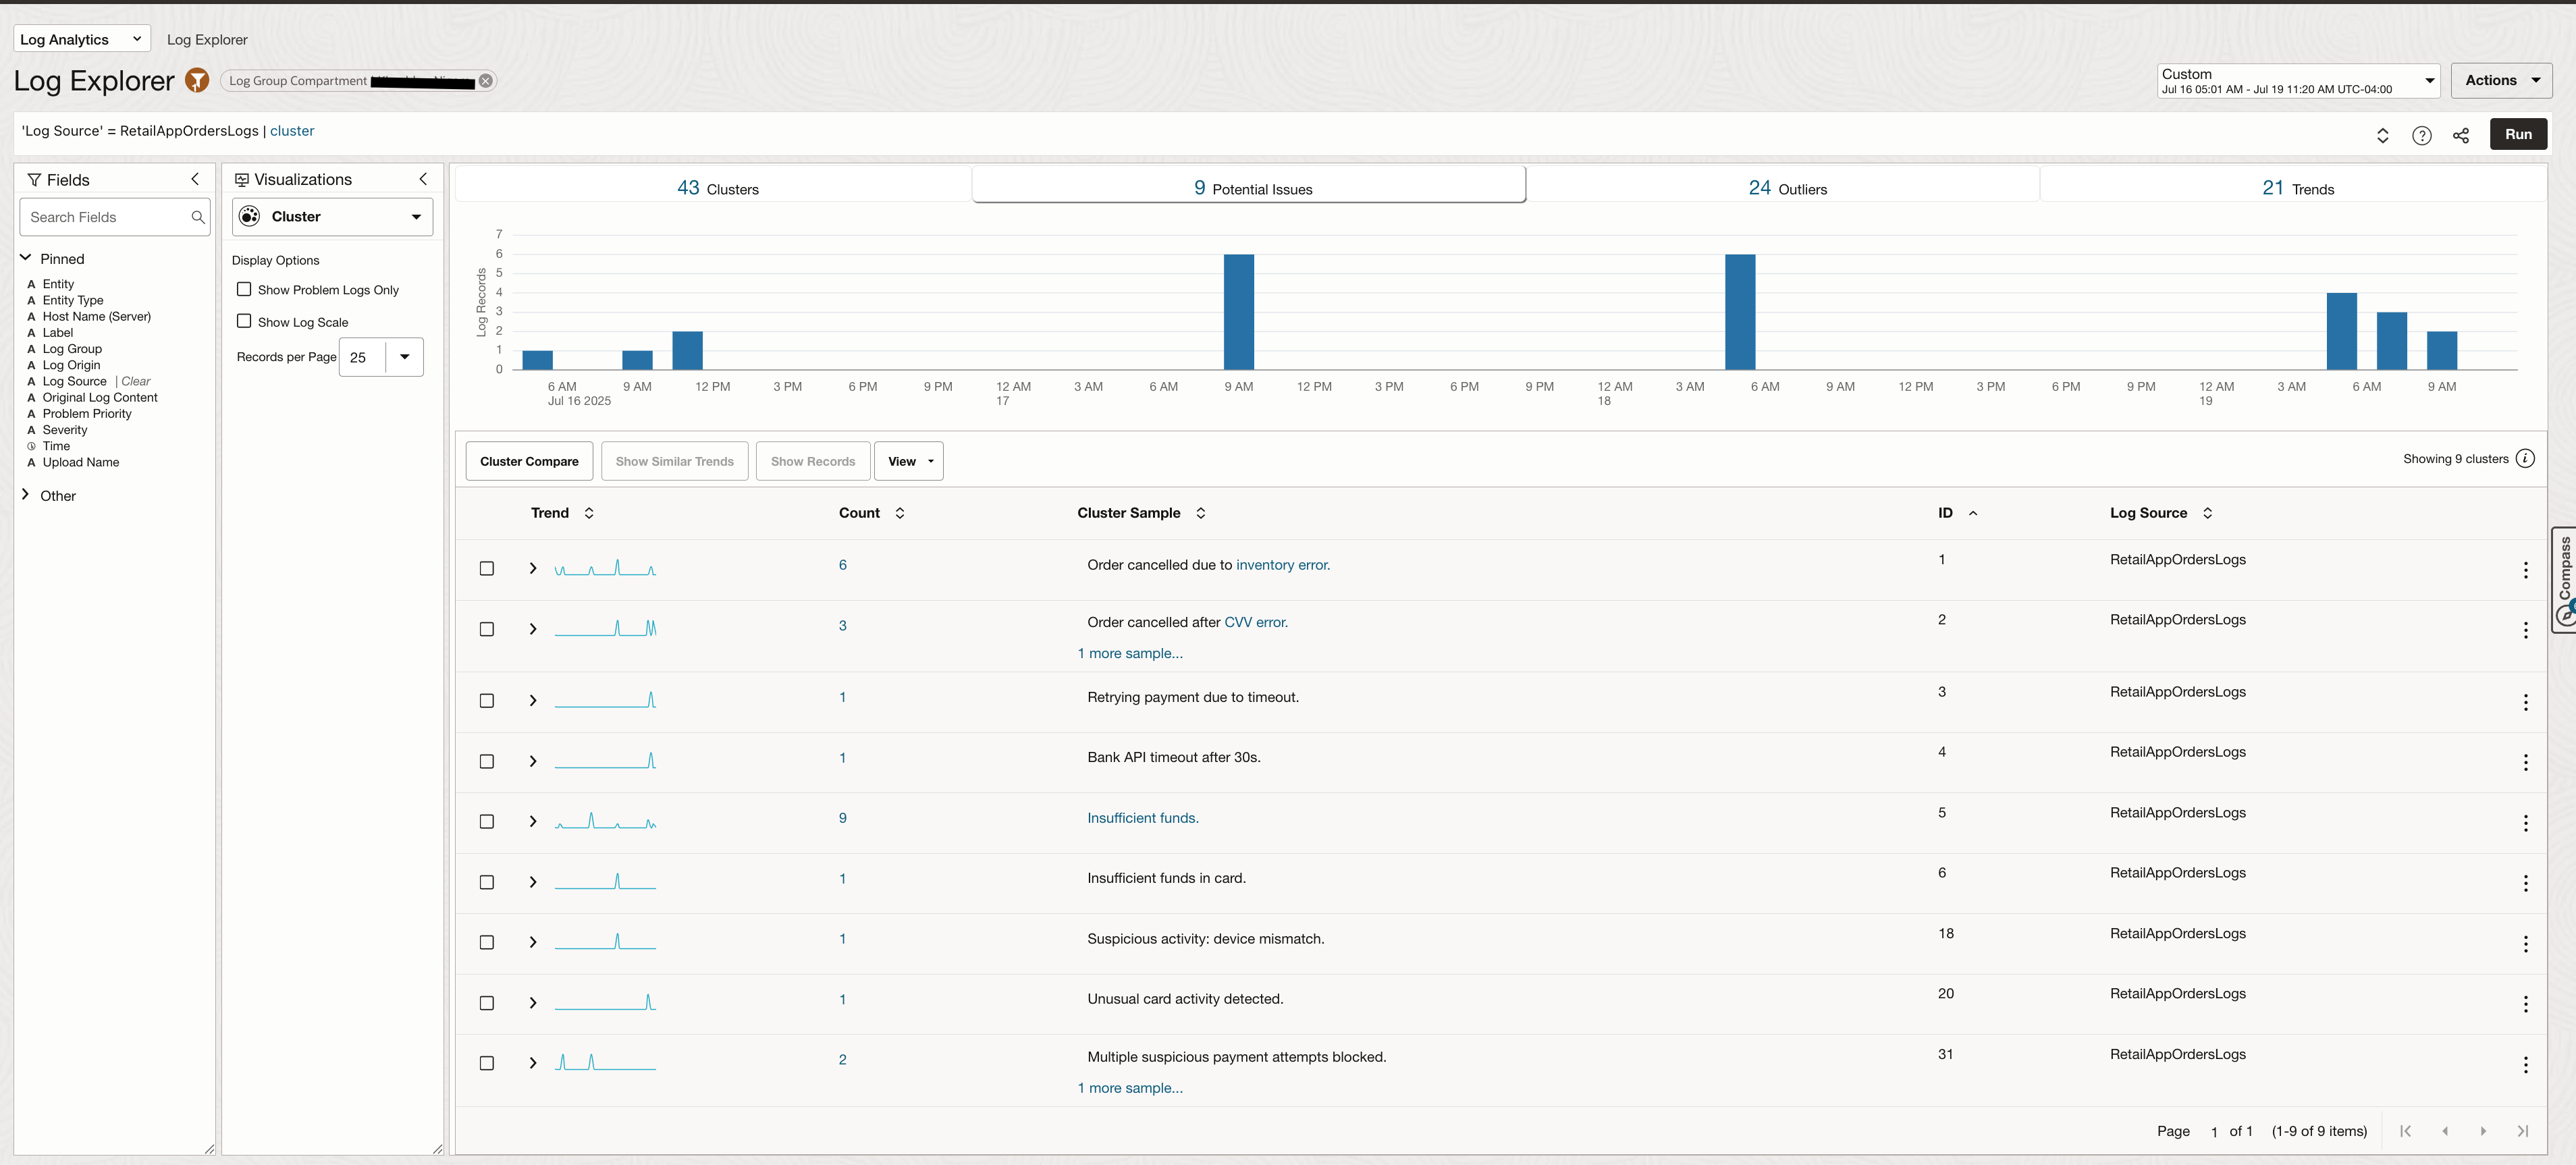Remove the Log Group Compartment filter chip
Screen dimensions: 2576x1165
485,81
